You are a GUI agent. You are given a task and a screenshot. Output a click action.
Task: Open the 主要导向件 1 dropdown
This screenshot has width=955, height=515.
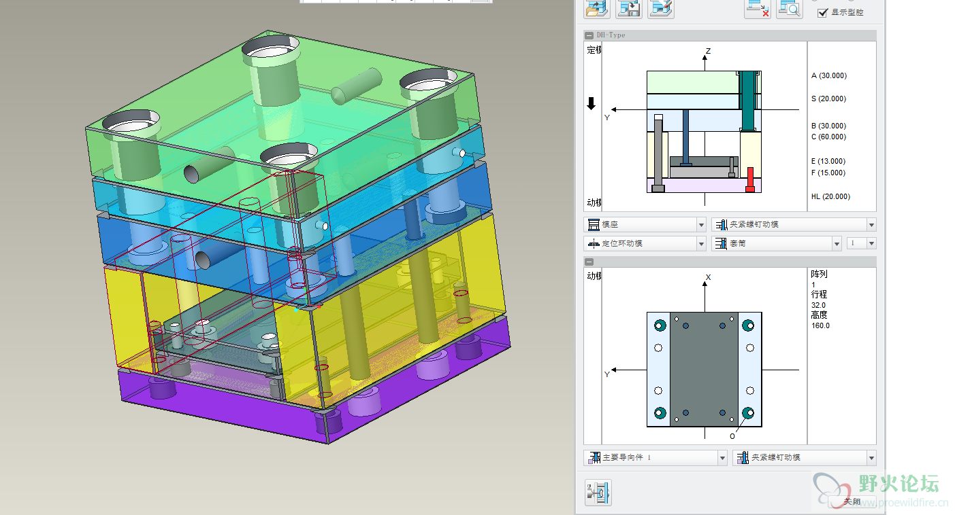[x=655, y=458]
